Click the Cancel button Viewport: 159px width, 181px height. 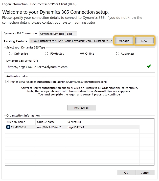point(145,173)
